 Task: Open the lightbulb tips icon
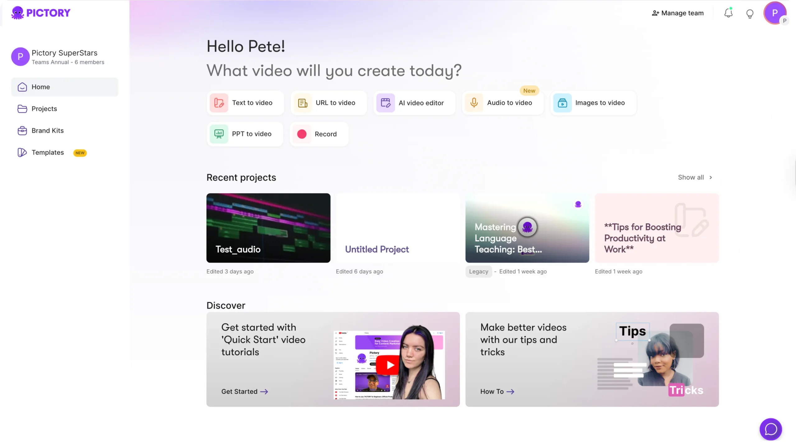point(750,14)
